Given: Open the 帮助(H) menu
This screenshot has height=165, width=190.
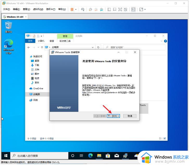Looking at the screenshot, I should pos(62,9).
